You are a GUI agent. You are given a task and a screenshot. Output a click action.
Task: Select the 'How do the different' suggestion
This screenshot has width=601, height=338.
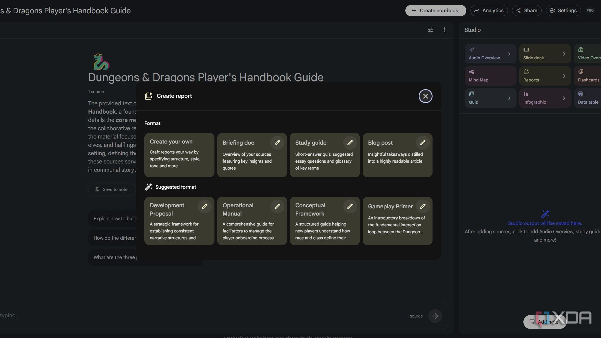click(112, 238)
